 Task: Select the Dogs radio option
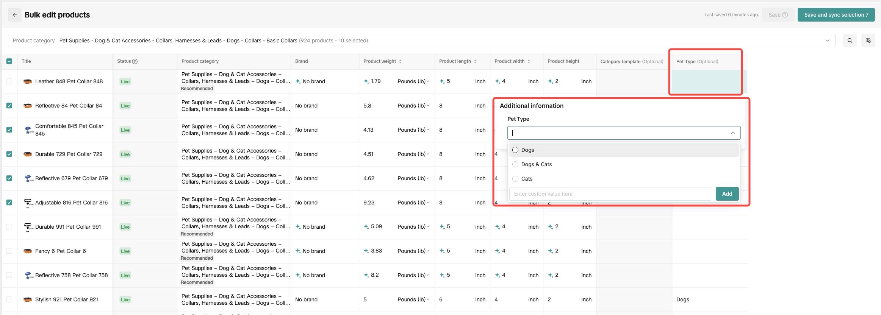pos(515,150)
